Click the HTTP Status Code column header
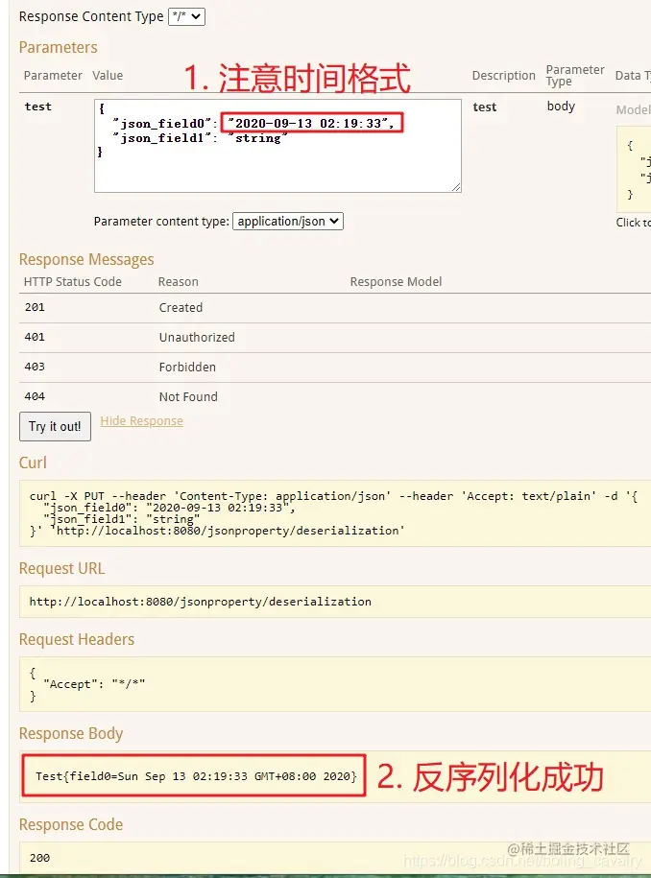 tap(73, 282)
